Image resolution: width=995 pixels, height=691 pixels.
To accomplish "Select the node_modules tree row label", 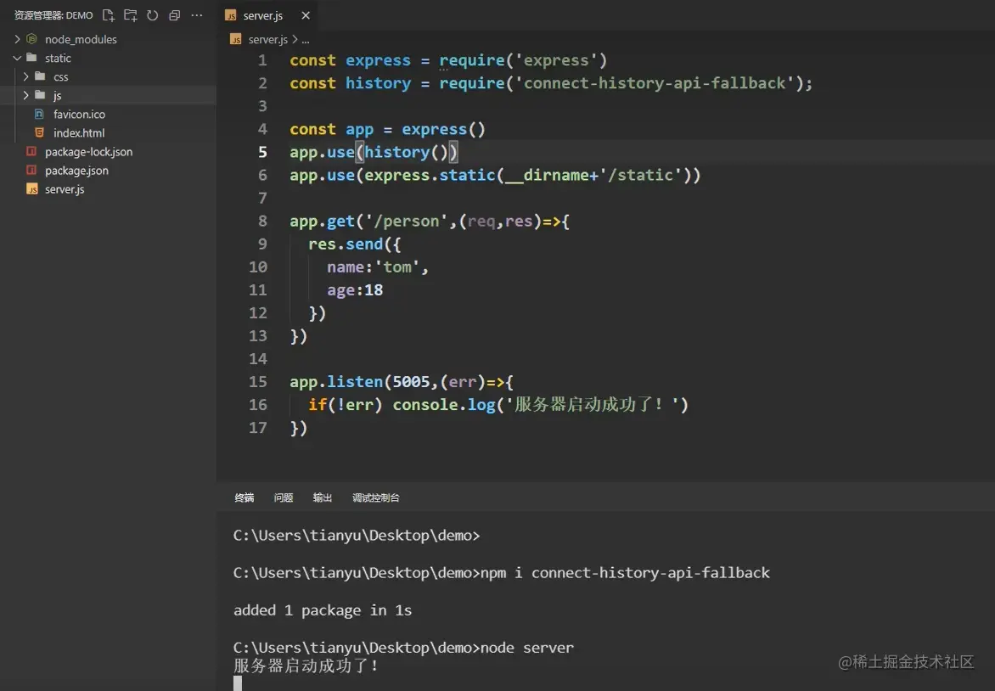I will (x=81, y=39).
